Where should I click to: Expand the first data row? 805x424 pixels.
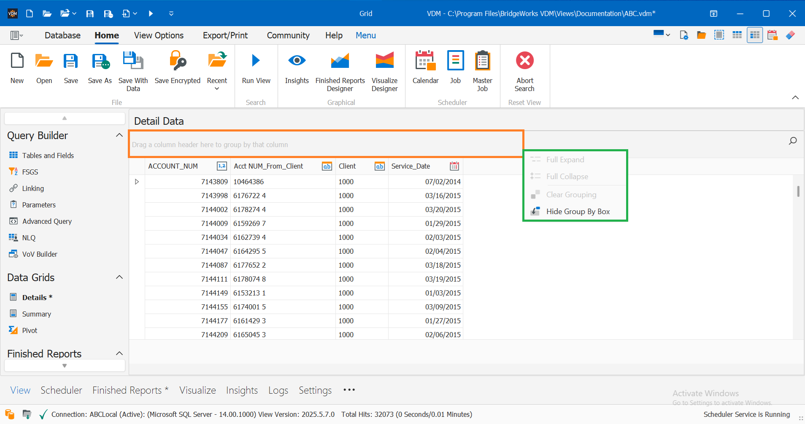[x=136, y=181]
